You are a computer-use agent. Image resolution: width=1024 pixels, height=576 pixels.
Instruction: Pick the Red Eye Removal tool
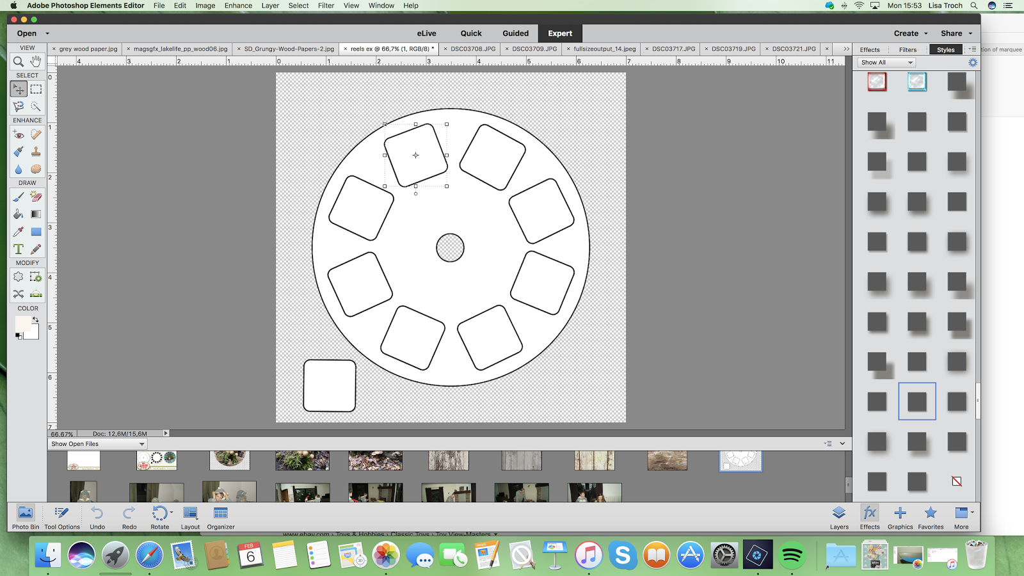tap(19, 134)
